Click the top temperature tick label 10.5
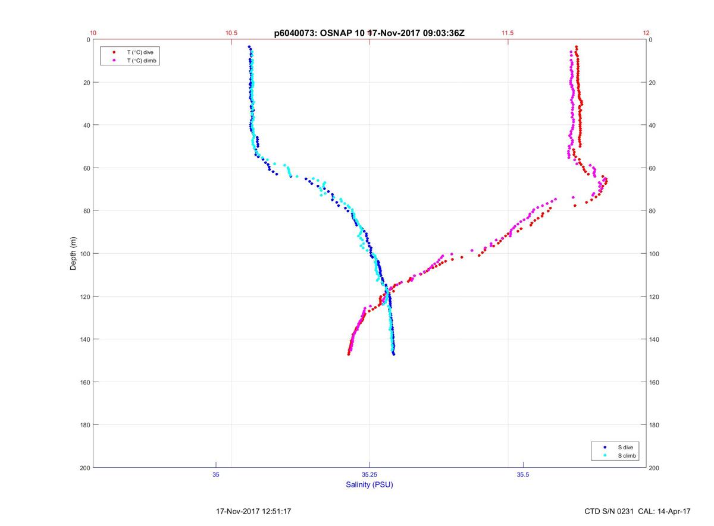The height and width of the screenshot is (526, 714). pos(231,33)
